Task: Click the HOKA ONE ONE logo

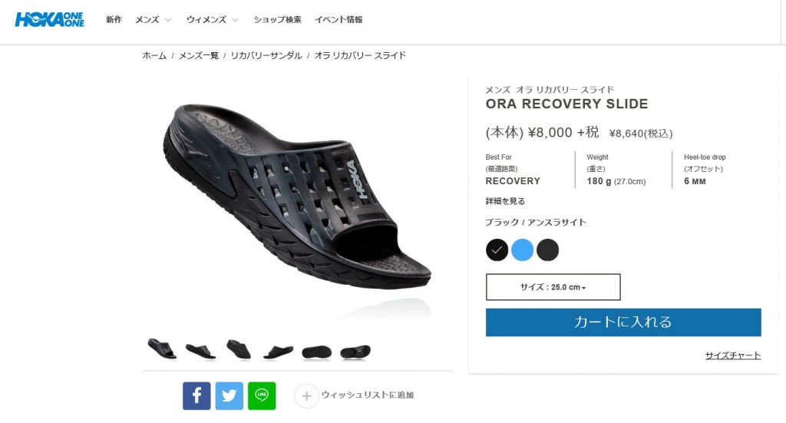Action: point(50,19)
